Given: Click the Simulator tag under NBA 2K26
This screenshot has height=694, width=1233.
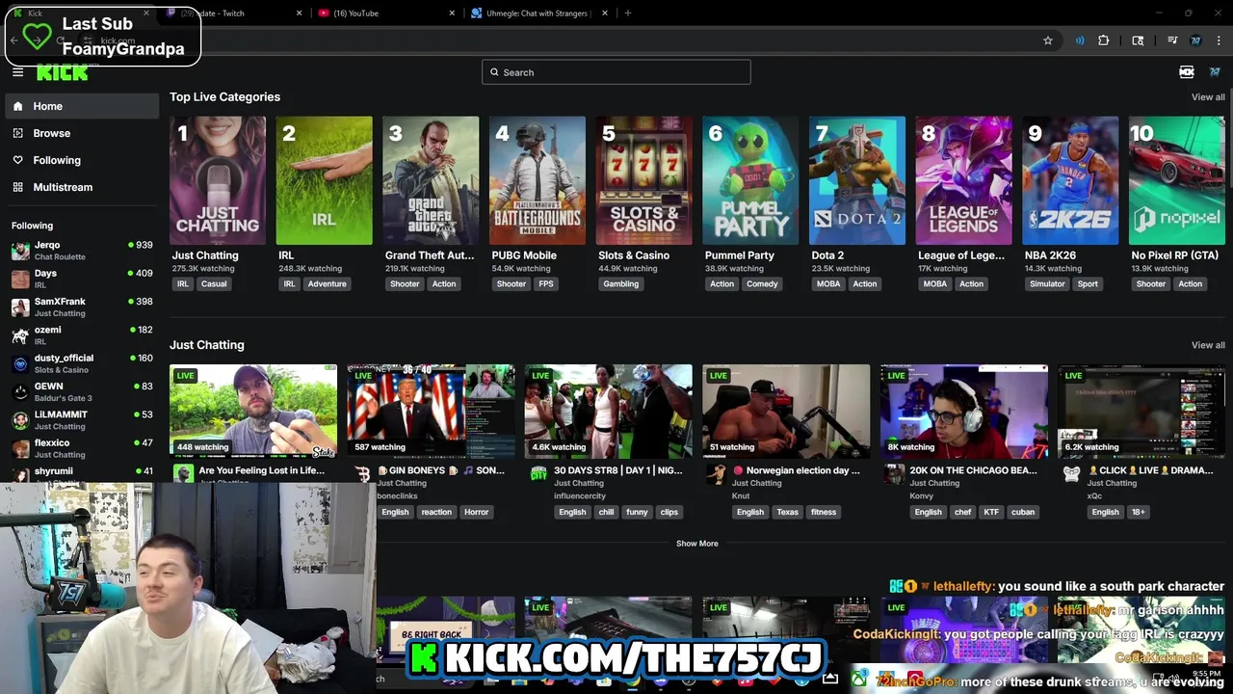Looking at the screenshot, I should point(1047,284).
